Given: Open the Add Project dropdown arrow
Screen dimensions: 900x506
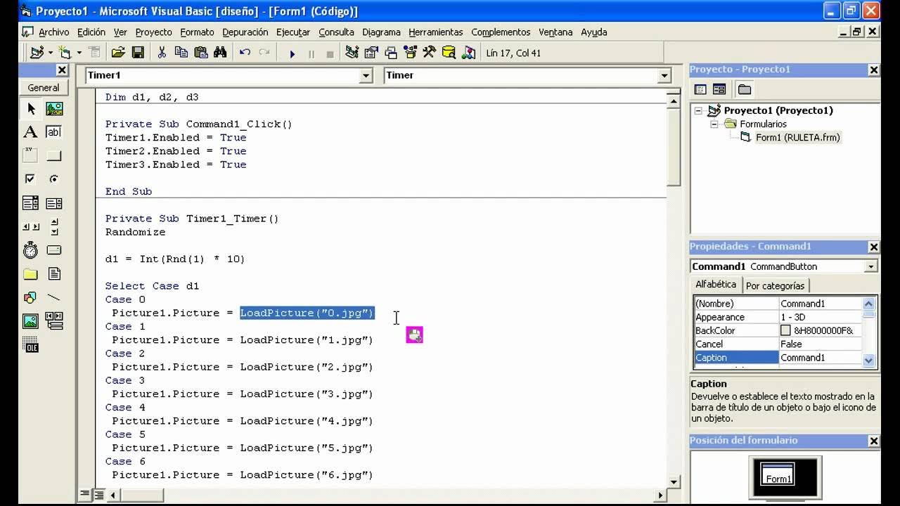Looking at the screenshot, I should pos(51,53).
